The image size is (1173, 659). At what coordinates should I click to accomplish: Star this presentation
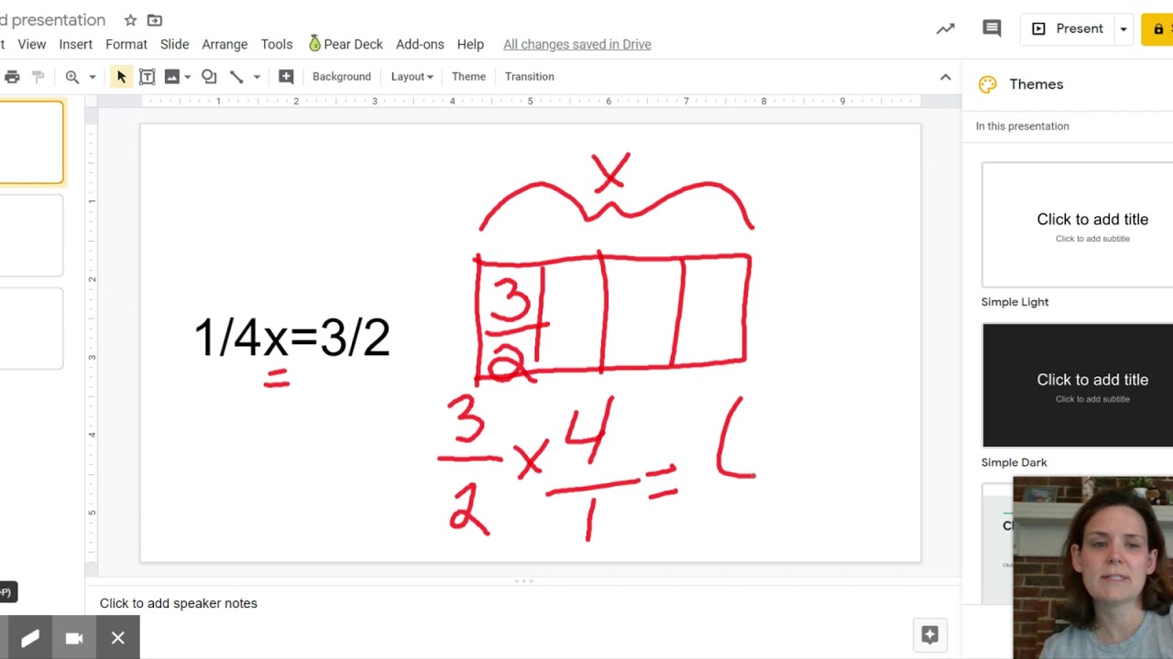130,20
